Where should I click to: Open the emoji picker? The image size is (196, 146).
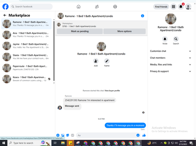coord(138,135)
